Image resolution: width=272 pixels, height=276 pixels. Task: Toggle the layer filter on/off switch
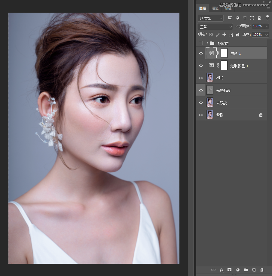[267, 18]
